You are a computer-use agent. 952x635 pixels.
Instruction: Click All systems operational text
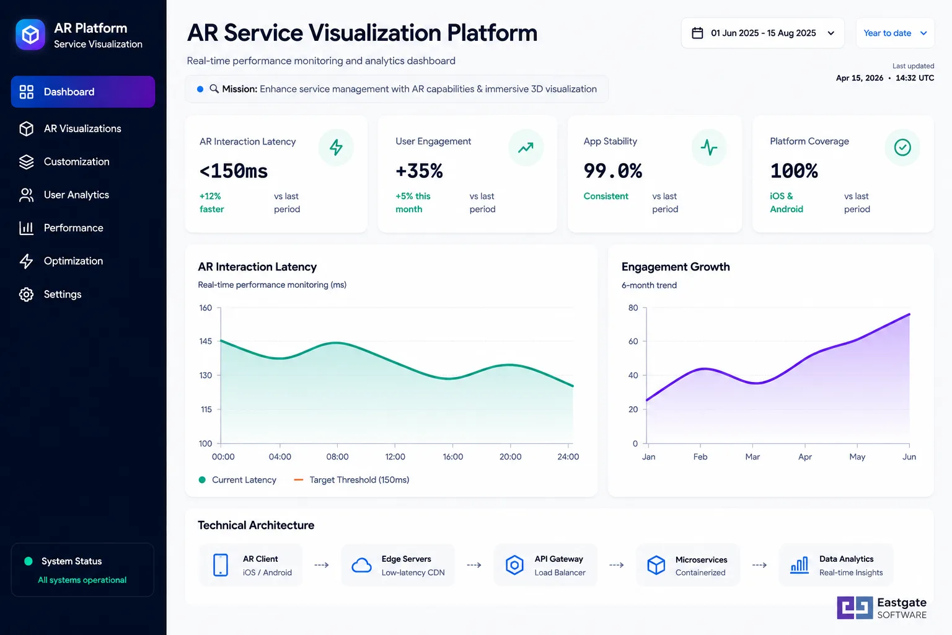coord(82,580)
